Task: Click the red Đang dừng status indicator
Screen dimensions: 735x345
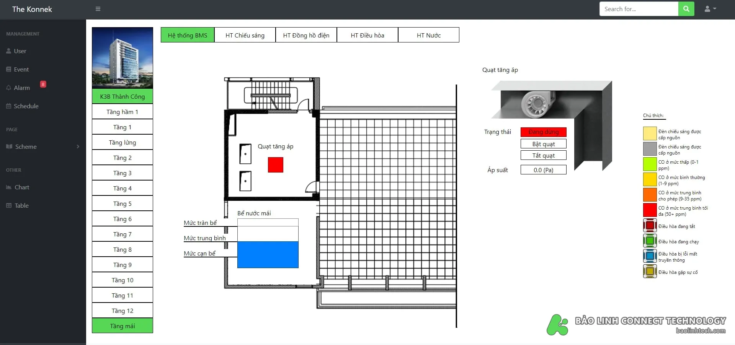Action: coord(544,132)
